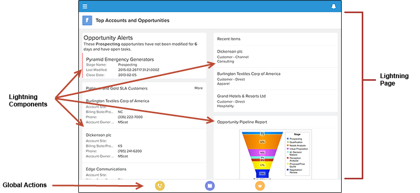This screenshot has height=193, width=420.
Task: Tap the Log a Call global action
Action: pyautogui.click(x=160, y=186)
